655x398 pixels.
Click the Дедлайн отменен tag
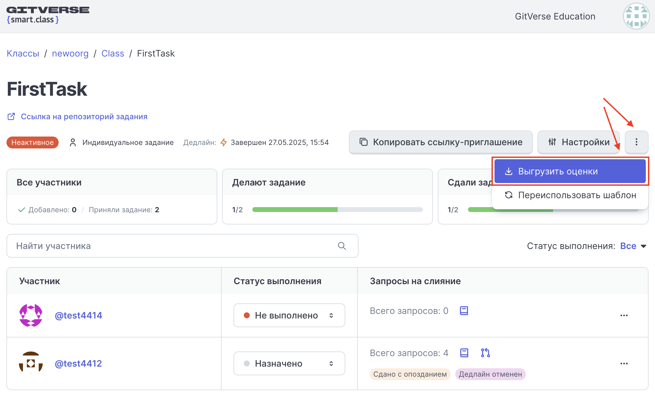coord(490,374)
